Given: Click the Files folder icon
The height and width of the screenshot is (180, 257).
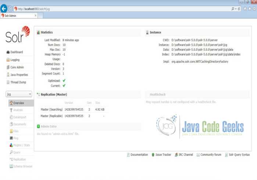Looking at the screenshot, I should [x=11, y=131].
